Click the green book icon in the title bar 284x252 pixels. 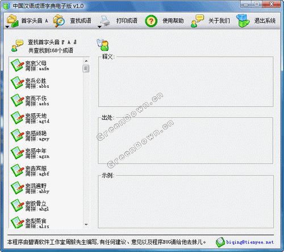pyautogui.click(x=7, y=6)
